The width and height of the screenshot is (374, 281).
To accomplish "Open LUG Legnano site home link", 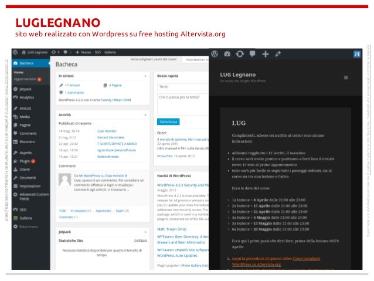I will pos(35,52).
